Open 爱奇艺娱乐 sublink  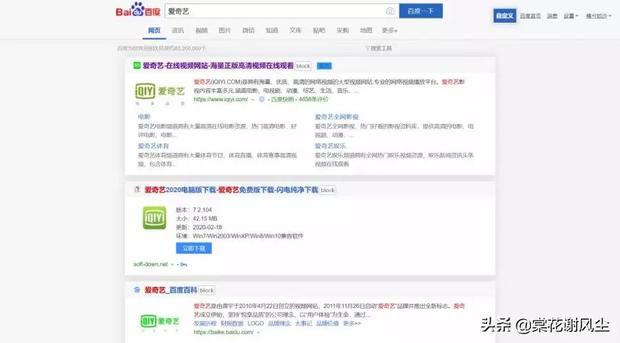[330, 146]
